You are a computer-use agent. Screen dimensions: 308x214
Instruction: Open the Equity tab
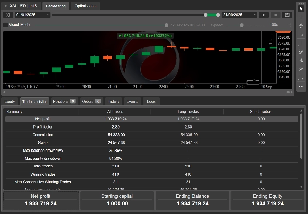(x=10, y=101)
